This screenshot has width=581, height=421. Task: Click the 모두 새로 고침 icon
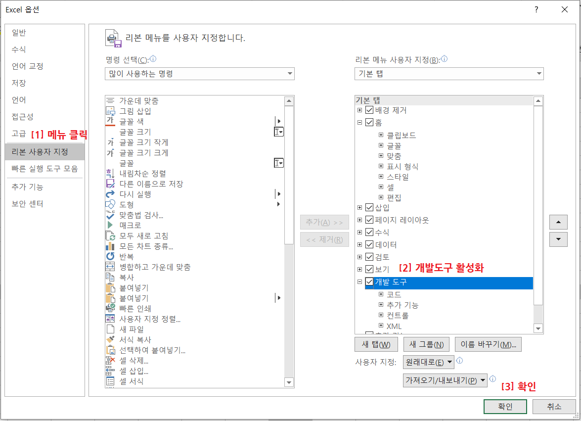[x=110, y=235]
